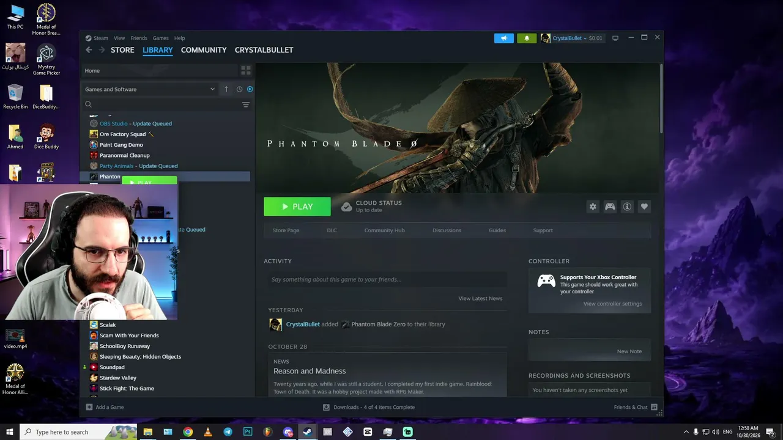This screenshot has height=440, width=783.
Task: Add Phantom Blade Zero to favorites heart
Action: tap(644, 207)
